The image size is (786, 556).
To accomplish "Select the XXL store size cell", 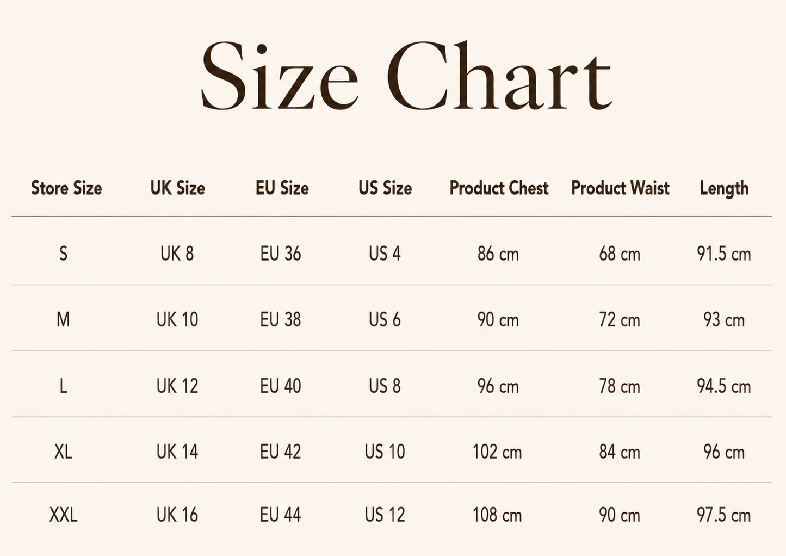I will pos(64,515).
